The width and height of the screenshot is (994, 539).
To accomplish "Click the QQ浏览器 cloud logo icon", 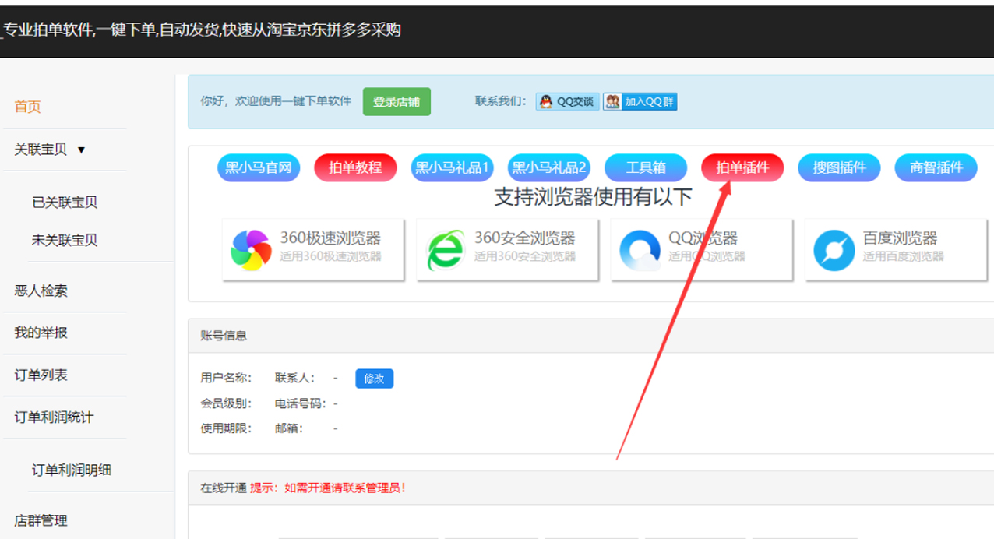I will pyautogui.click(x=640, y=250).
